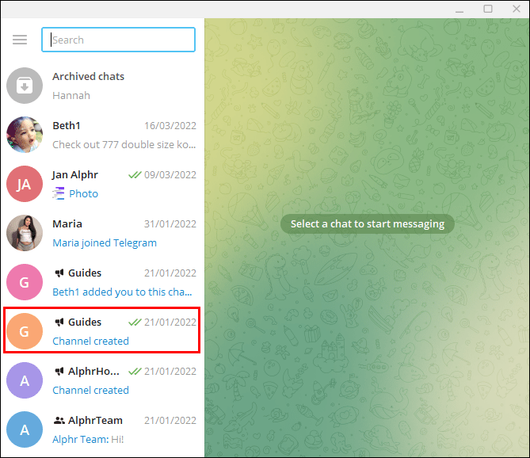Click orange G avatar of Guides channel
Image resolution: width=530 pixels, height=458 pixels.
pyautogui.click(x=25, y=331)
